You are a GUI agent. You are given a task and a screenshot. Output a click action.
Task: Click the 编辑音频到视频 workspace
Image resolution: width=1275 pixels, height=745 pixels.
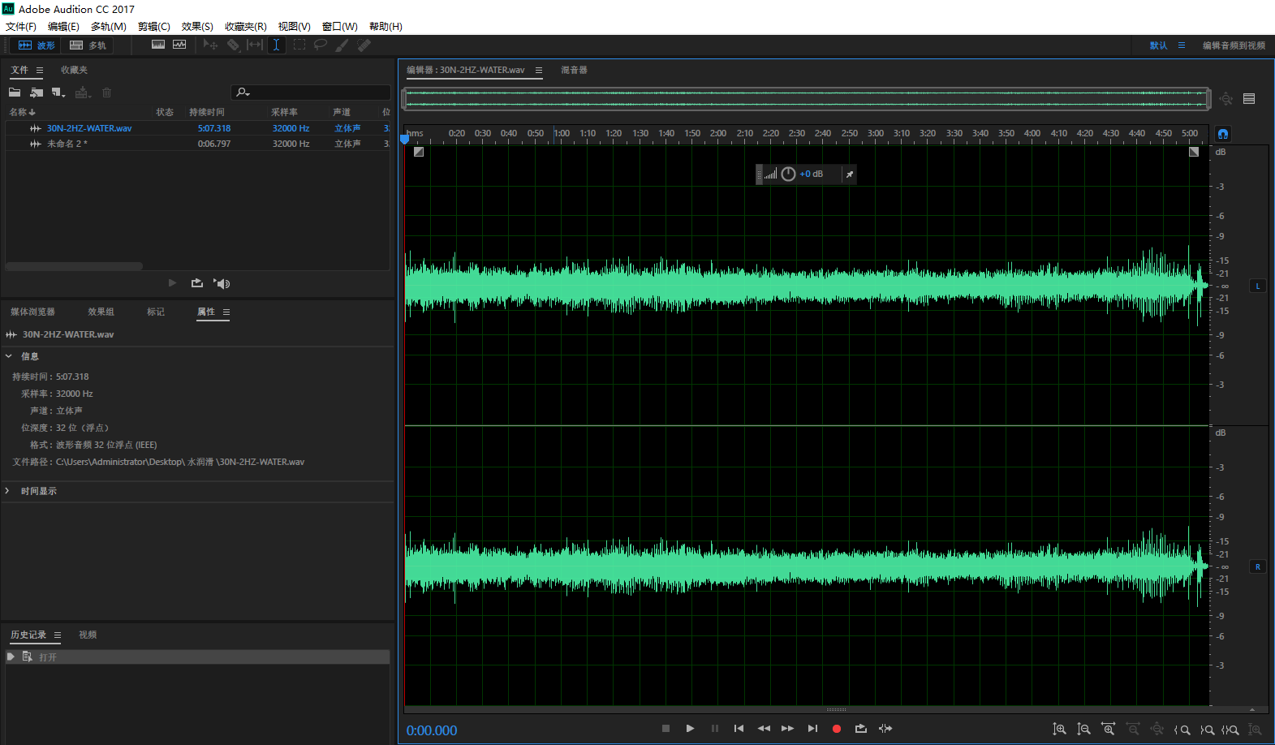[1233, 45]
